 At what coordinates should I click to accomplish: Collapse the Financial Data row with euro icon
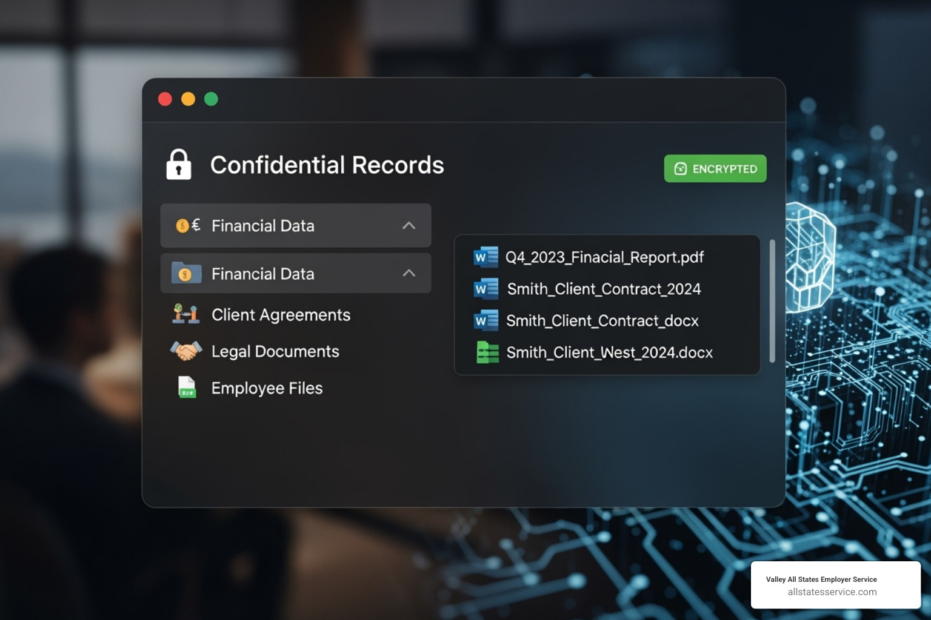(x=409, y=226)
